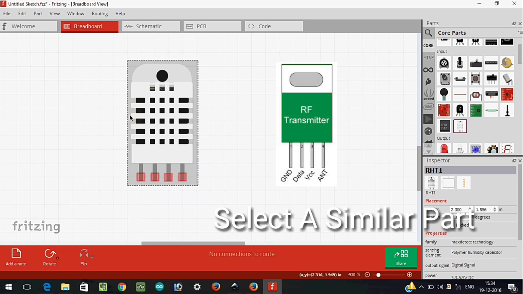Image resolution: width=523 pixels, height=294 pixels.
Task: Open the Rotate dropdown arrow
Action: point(57,258)
